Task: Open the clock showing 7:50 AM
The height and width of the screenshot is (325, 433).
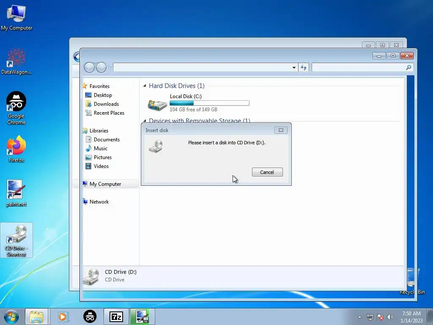Action: (x=411, y=317)
